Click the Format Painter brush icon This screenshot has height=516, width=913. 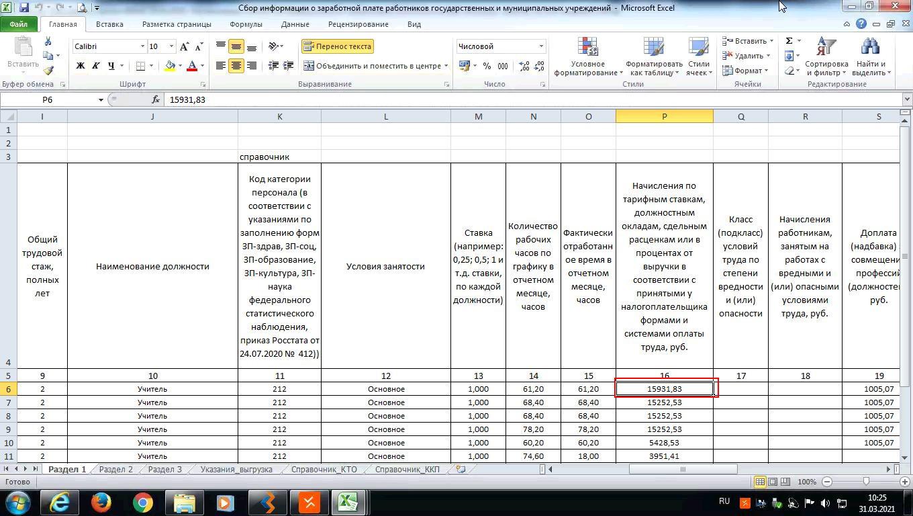pos(48,71)
